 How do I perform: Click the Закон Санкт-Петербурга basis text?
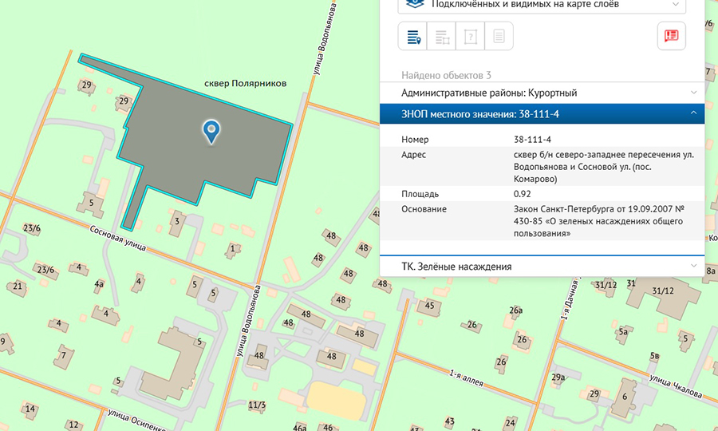(598, 221)
